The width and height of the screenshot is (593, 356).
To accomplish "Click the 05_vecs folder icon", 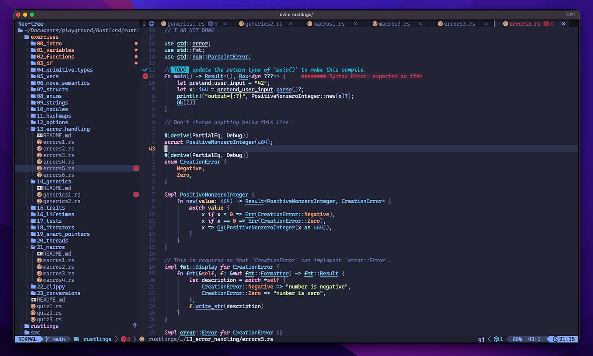I will tap(33, 76).
